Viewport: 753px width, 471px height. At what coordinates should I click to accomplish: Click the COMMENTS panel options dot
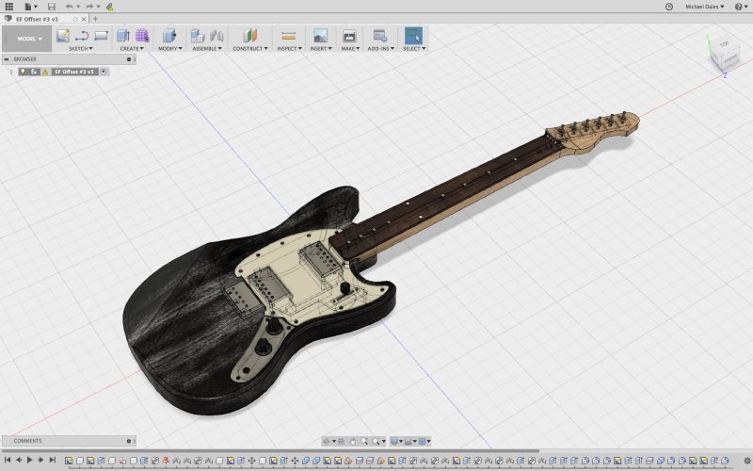pos(129,441)
